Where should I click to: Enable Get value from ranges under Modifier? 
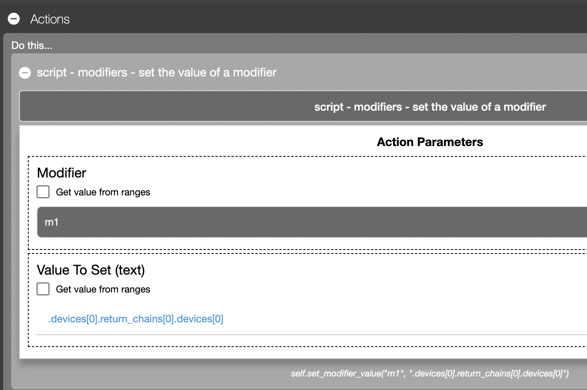(x=43, y=192)
